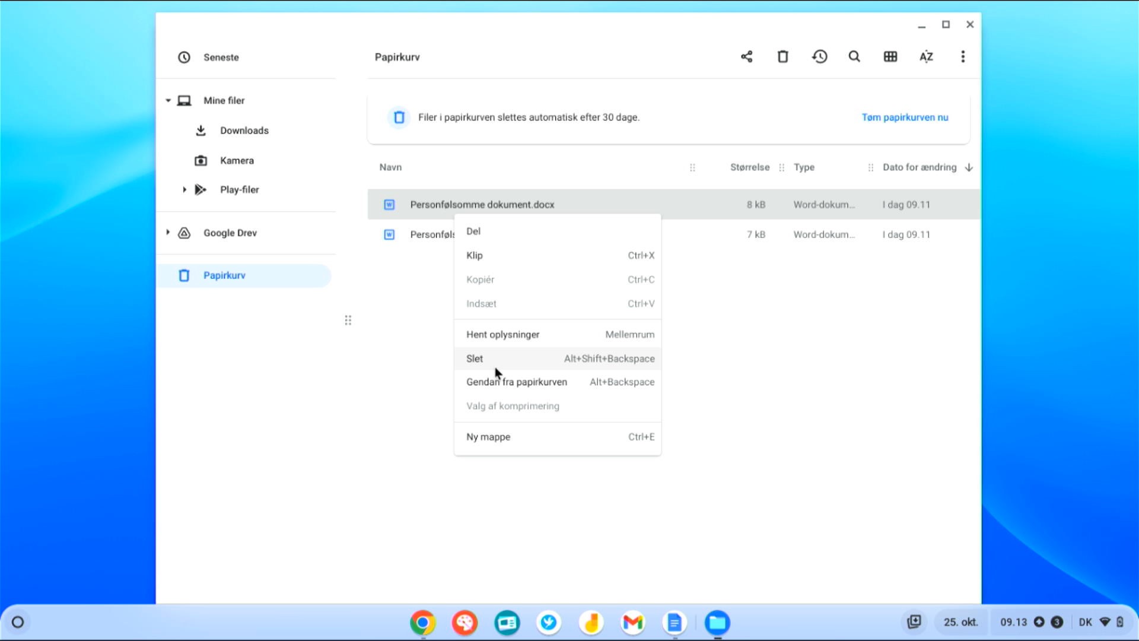Open the AZ sort options icon
This screenshot has height=641, width=1139.
click(x=926, y=56)
